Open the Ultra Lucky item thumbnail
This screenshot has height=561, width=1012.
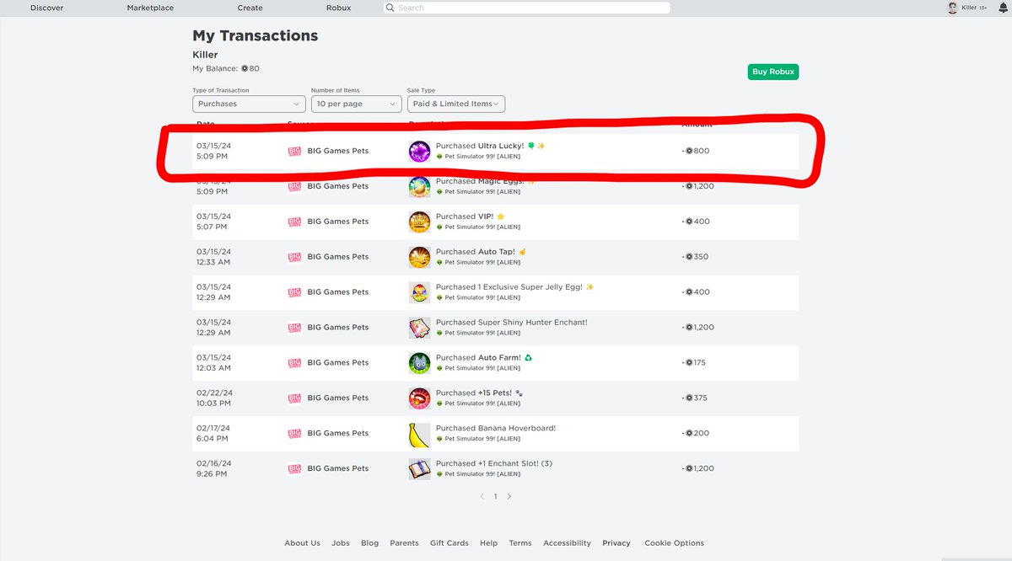(x=419, y=151)
